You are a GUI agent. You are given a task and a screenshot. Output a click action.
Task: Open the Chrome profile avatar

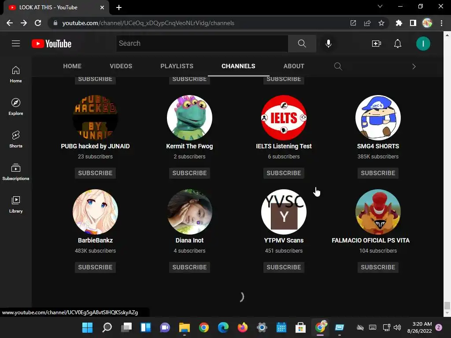427,23
